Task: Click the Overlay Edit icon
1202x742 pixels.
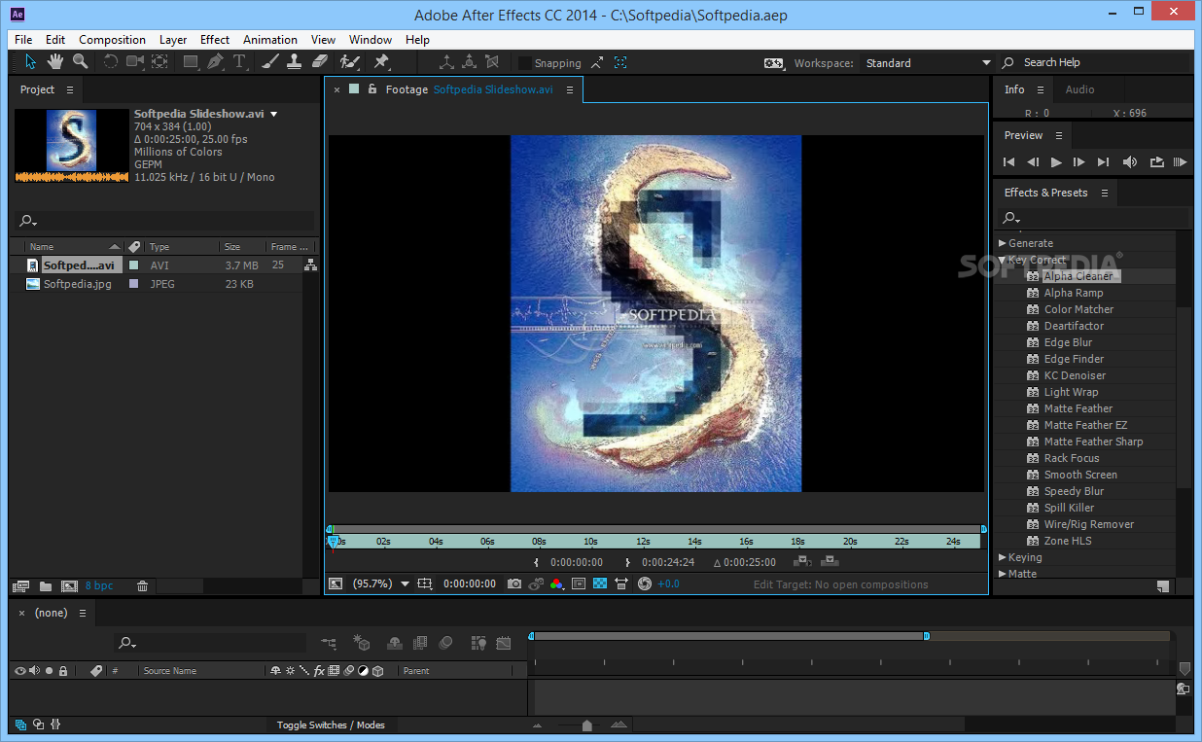Action: coord(830,561)
